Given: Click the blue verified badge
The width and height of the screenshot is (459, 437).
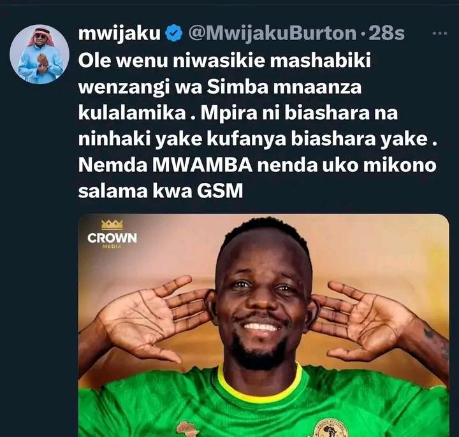Looking at the screenshot, I should point(174,33).
